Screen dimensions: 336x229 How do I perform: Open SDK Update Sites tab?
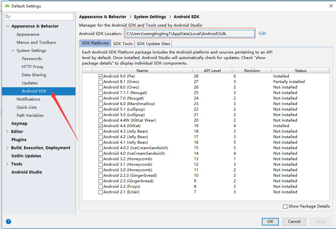pyautogui.click(x=153, y=43)
